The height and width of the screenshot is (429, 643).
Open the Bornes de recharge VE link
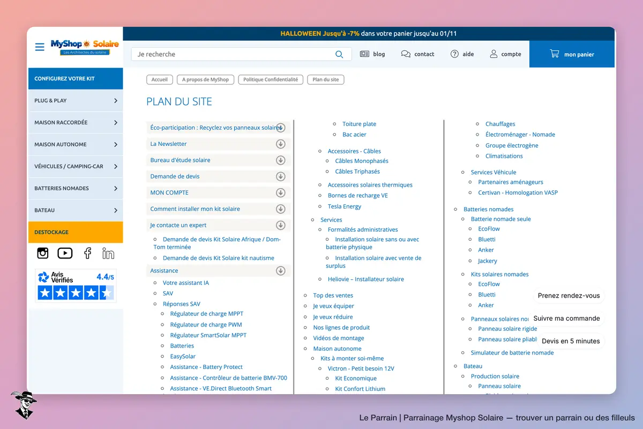[x=358, y=196]
